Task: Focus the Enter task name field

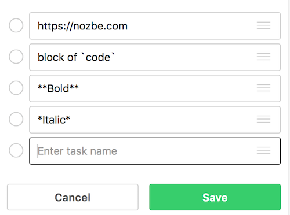Action: click(x=155, y=151)
